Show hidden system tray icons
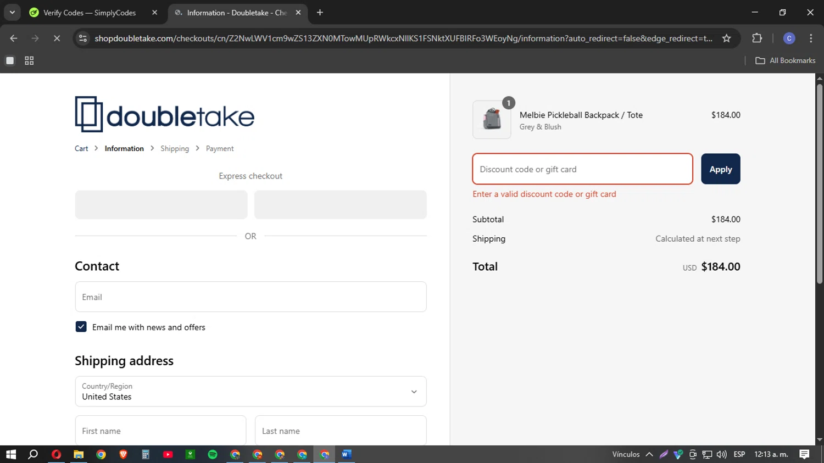The width and height of the screenshot is (824, 463). pyautogui.click(x=649, y=454)
